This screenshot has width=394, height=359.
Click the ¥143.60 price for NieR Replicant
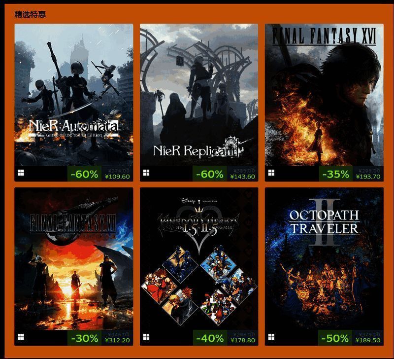242,177
